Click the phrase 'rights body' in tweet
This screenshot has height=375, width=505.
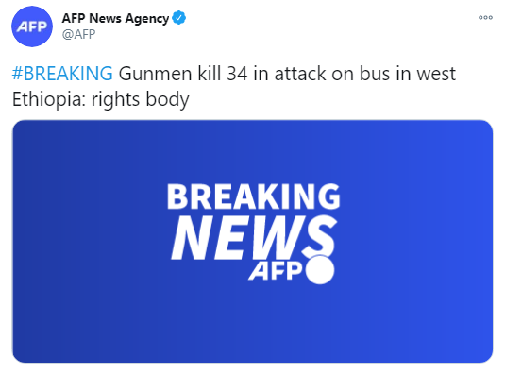141,99
